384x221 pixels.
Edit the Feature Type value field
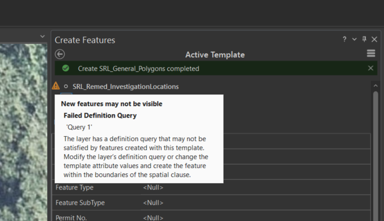coord(256,187)
